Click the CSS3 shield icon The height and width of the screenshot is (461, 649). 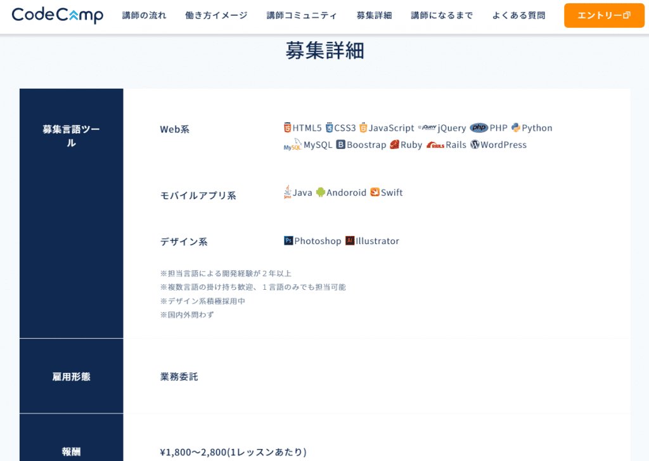pyautogui.click(x=329, y=127)
